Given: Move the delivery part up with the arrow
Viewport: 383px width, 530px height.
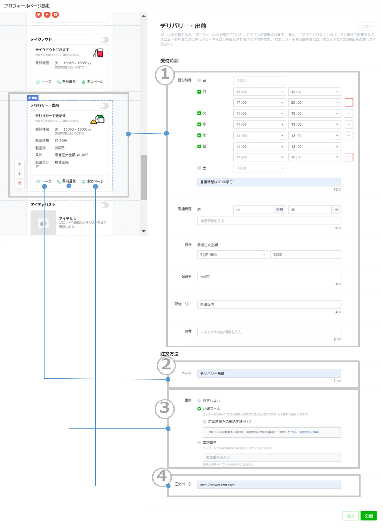Looking at the screenshot, I should [x=20, y=164].
